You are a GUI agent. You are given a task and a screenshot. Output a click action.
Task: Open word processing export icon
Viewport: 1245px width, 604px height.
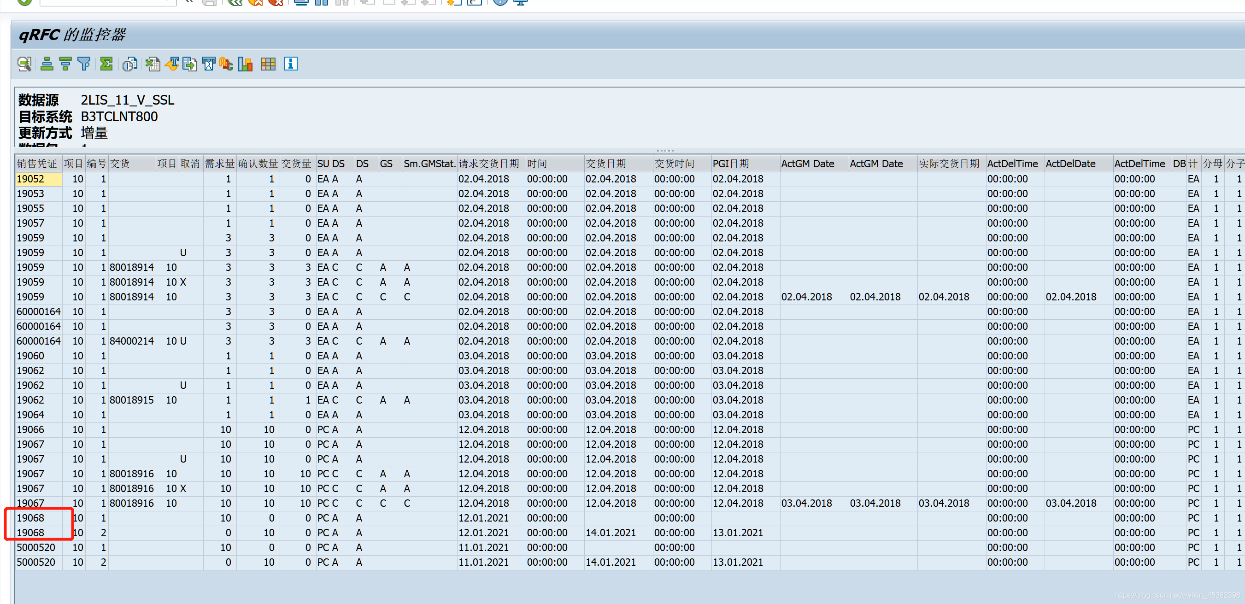(171, 64)
